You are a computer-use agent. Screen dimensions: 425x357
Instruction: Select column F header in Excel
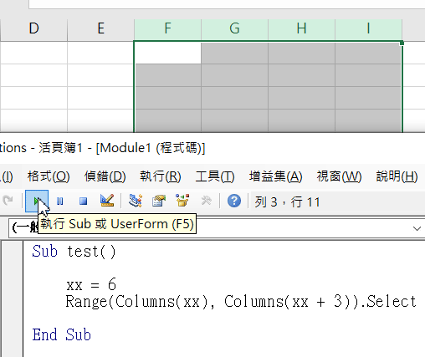pos(167,28)
